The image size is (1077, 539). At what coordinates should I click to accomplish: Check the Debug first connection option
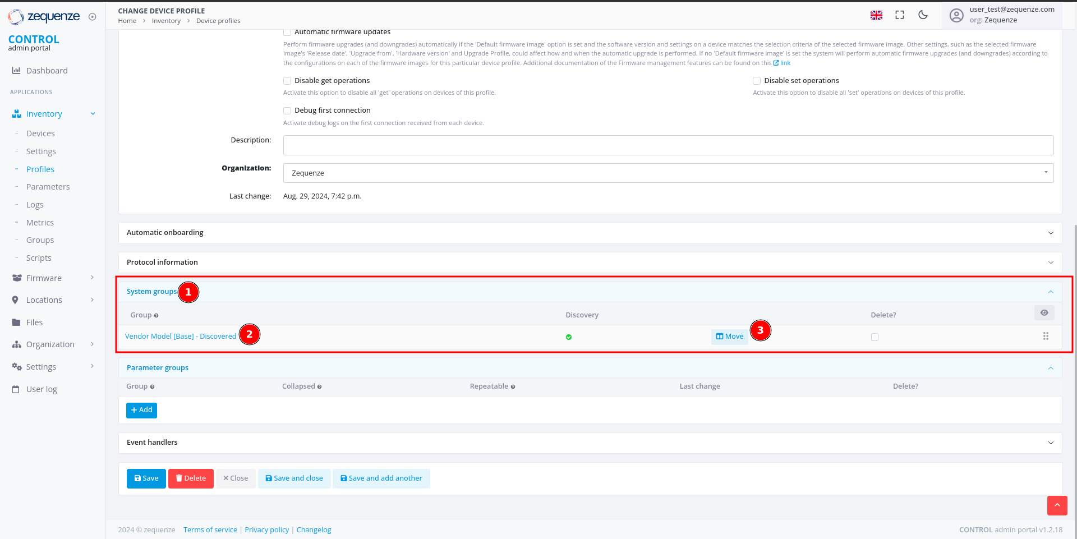coord(287,110)
